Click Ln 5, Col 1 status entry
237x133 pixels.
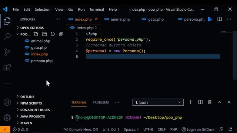pyautogui.click(x=111, y=129)
